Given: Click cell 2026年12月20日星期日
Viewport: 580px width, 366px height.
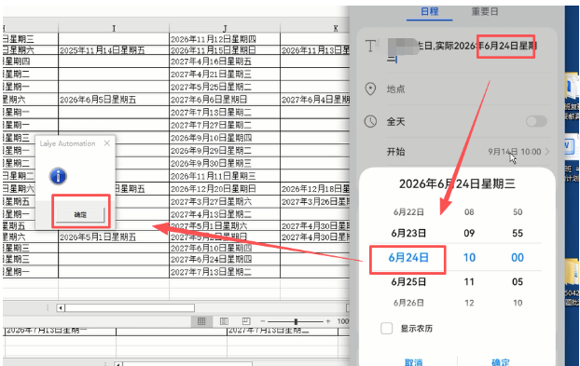Looking at the screenshot, I should (225, 189).
